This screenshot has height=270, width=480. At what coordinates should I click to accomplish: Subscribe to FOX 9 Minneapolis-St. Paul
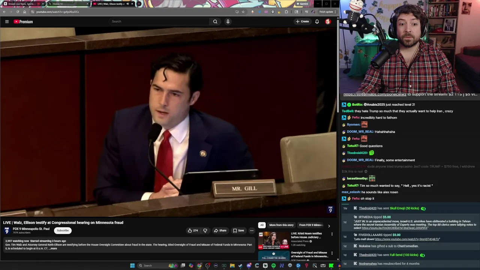coord(63,231)
